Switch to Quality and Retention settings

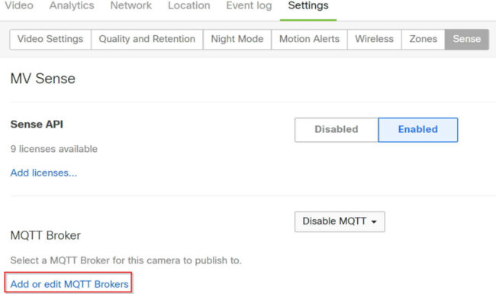pyautogui.click(x=147, y=39)
